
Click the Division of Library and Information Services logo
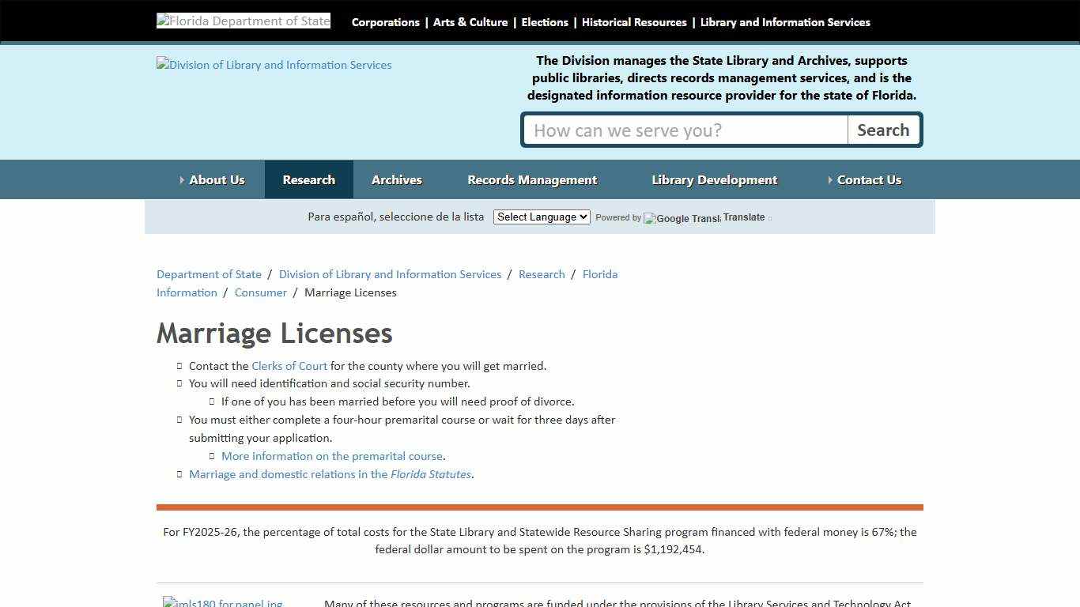(274, 64)
